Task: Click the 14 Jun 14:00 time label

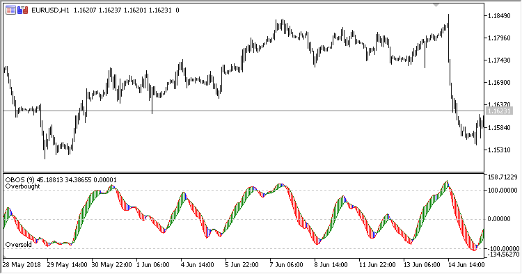Action: click(x=466, y=265)
